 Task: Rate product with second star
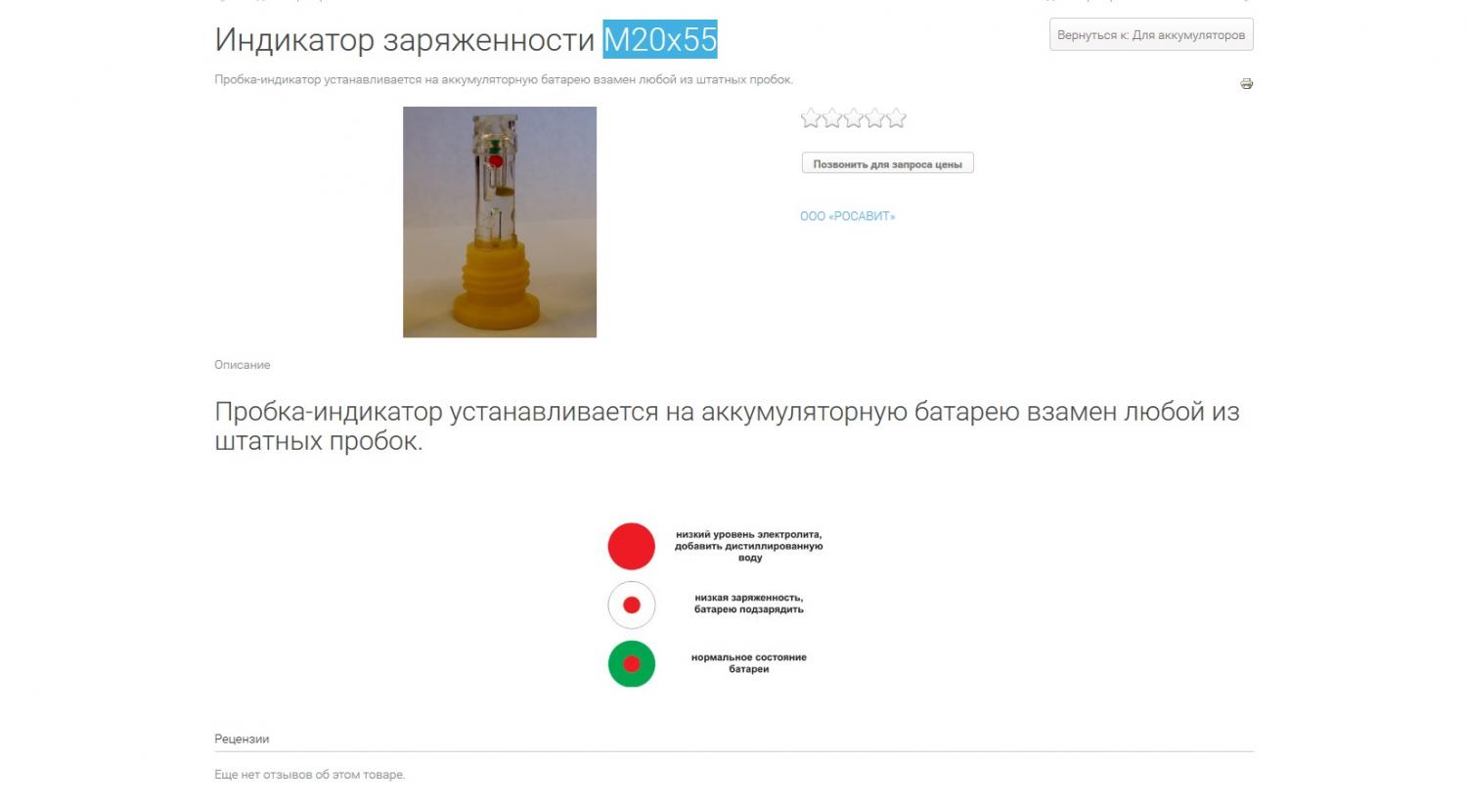832,118
